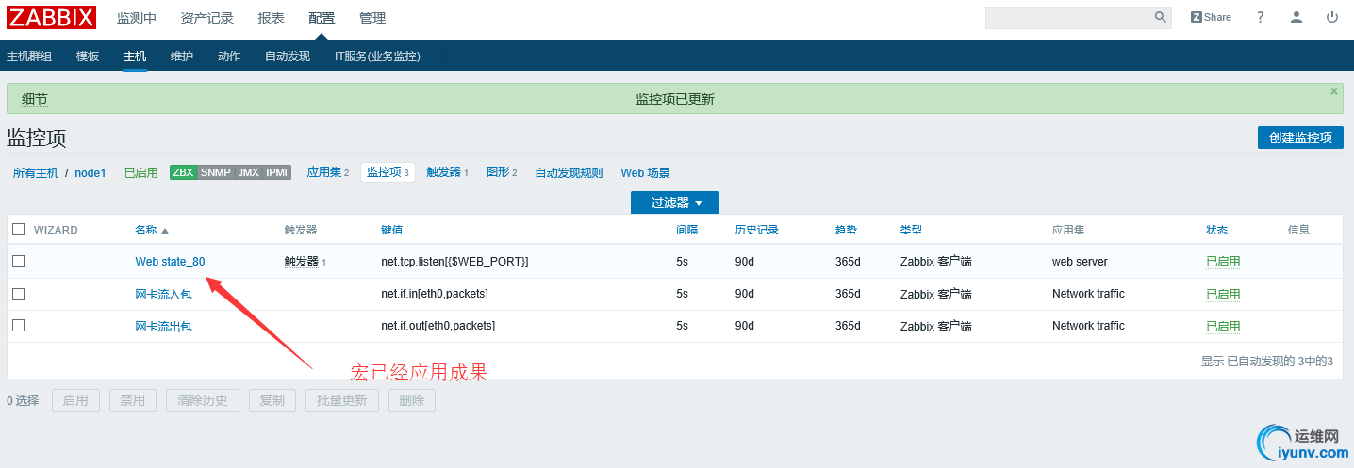
Task: Open the Web state_80 item
Action: pyautogui.click(x=170, y=262)
